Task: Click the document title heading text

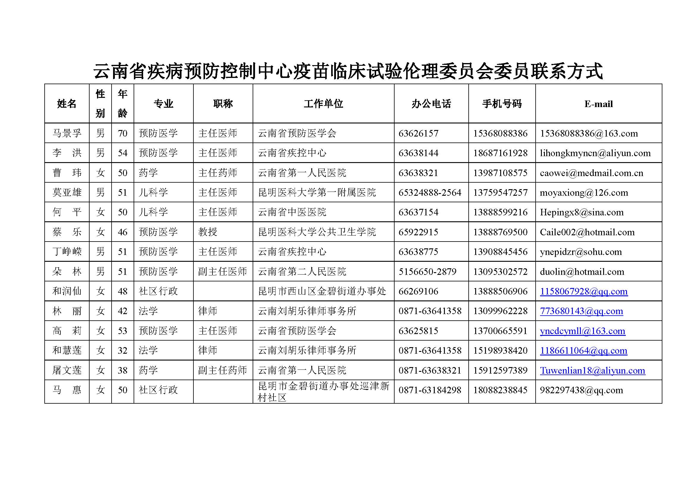Action: coord(348,71)
